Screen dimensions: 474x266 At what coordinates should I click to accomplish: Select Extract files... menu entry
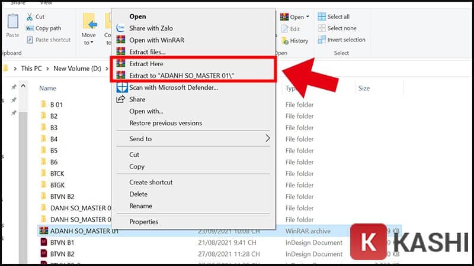[x=194, y=51]
